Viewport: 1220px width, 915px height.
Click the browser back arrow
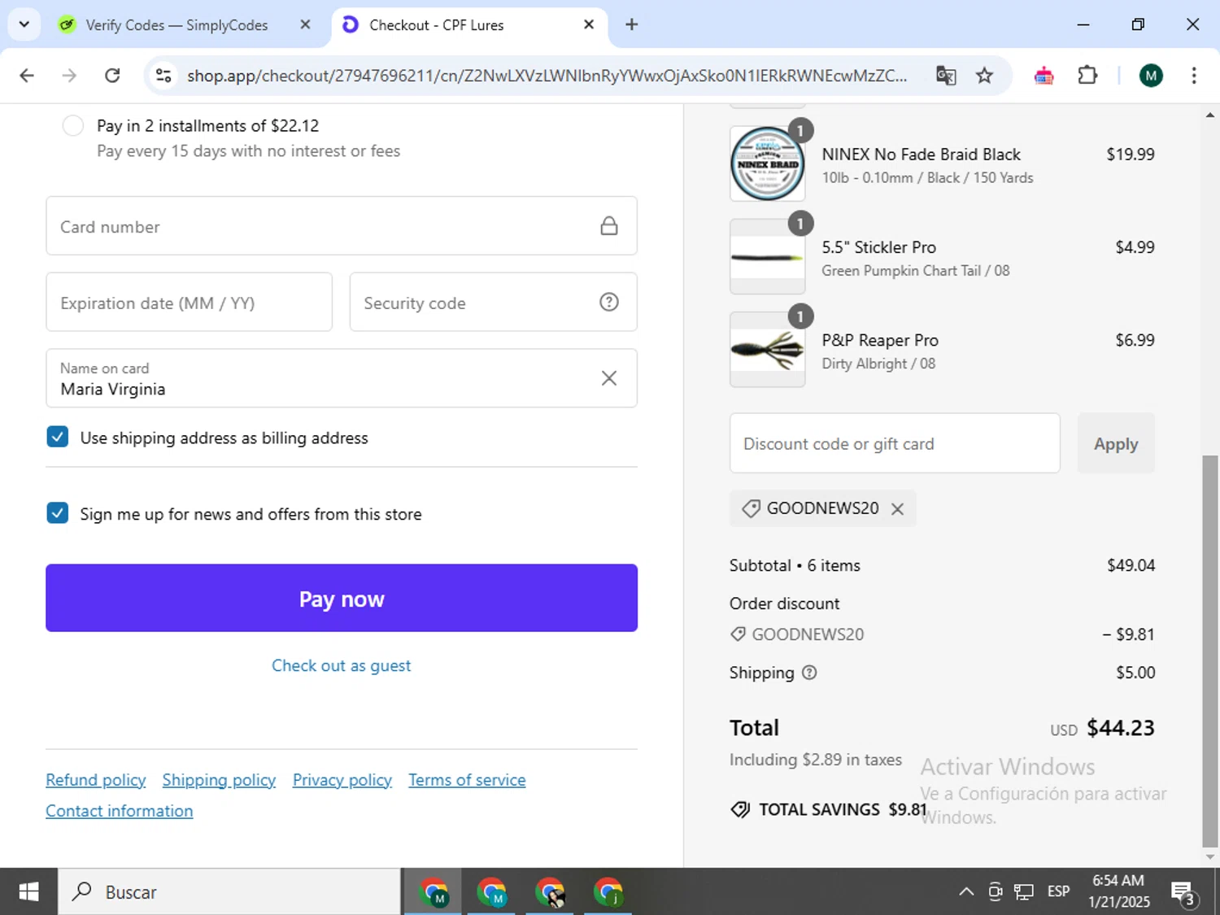pyautogui.click(x=27, y=76)
